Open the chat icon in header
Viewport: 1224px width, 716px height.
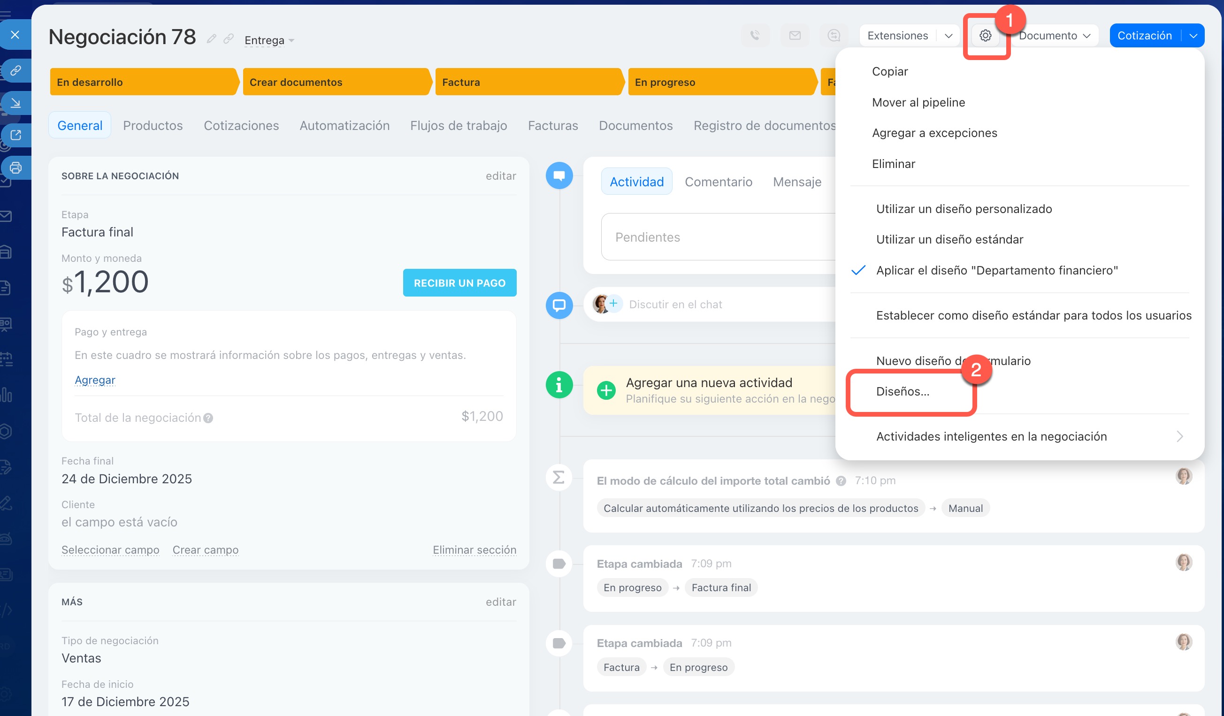[x=834, y=36]
